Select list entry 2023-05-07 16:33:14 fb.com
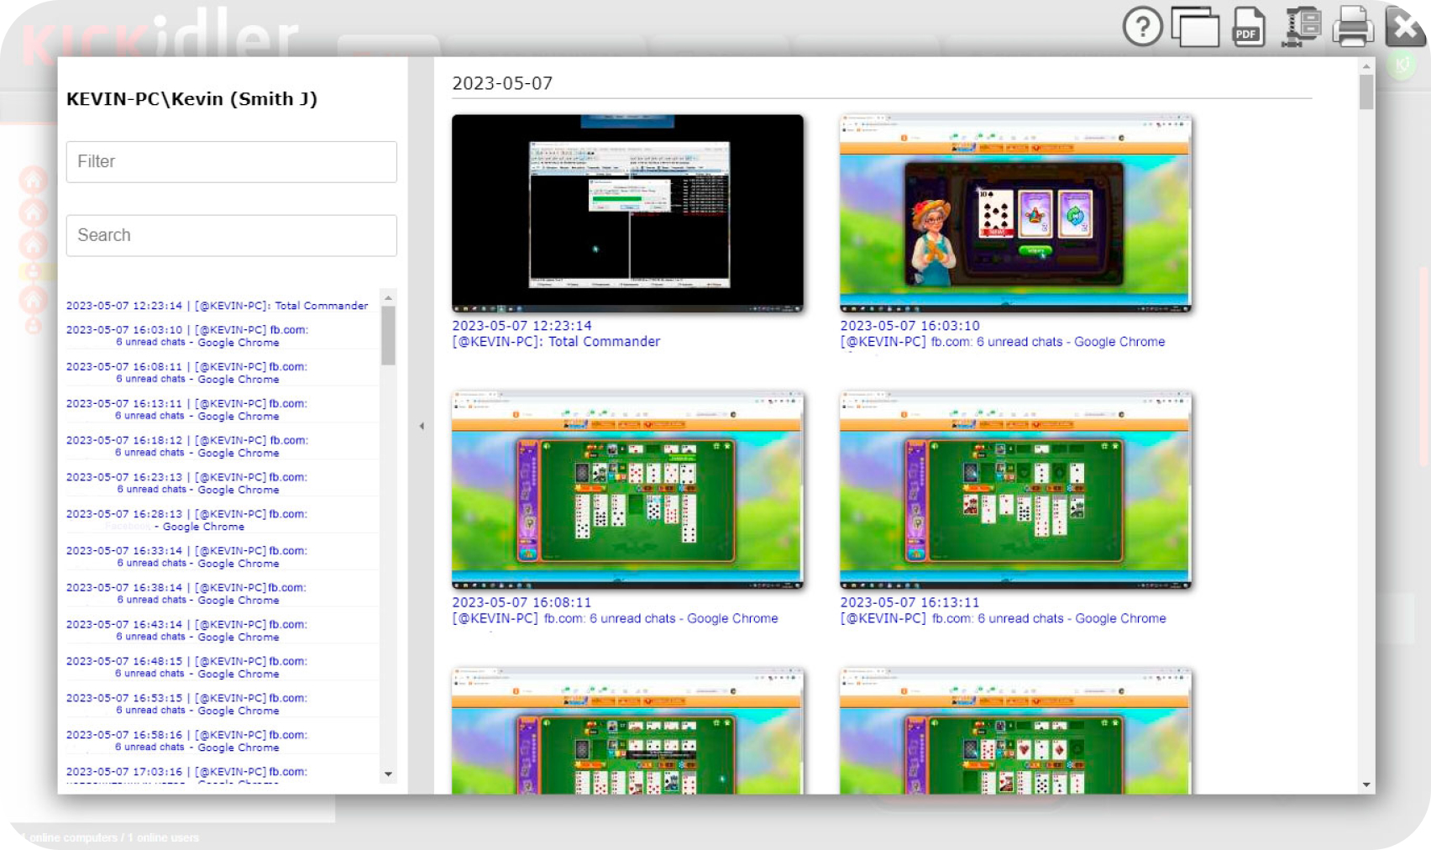The height and width of the screenshot is (850, 1431). [x=187, y=557]
